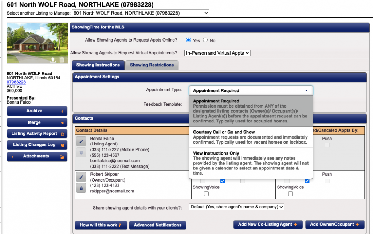Click the upload photo icon on listing image
Screen dimensions: 373x234
click(53, 60)
